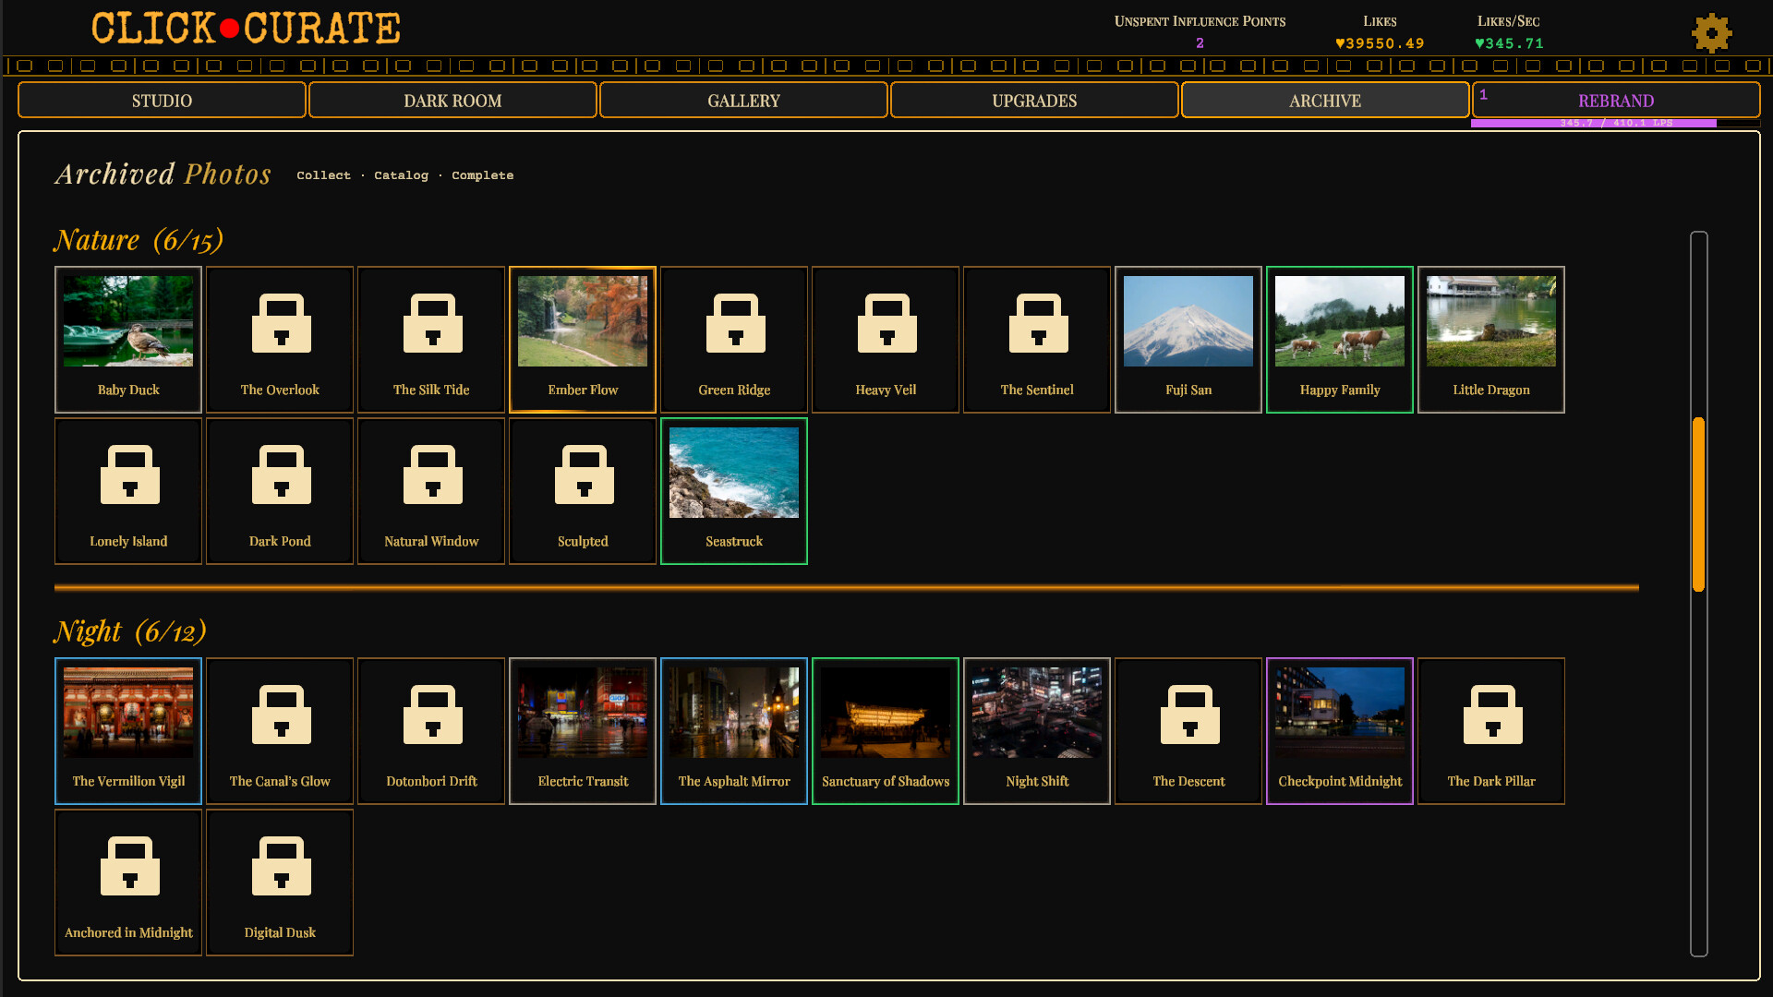
Task: Click the Rebrand likes-per-second progress bar
Action: pyautogui.click(x=1614, y=123)
